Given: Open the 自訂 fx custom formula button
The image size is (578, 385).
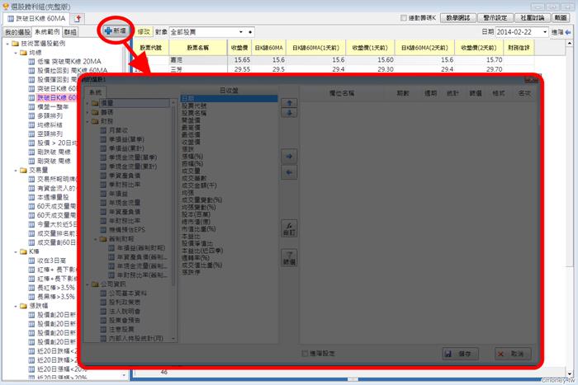Looking at the screenshot, I should point(289,228).
